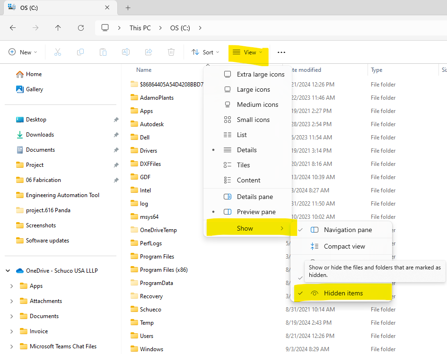Click the Rename icon in toolbar
The image size is (447, 354).
(126, 52)
